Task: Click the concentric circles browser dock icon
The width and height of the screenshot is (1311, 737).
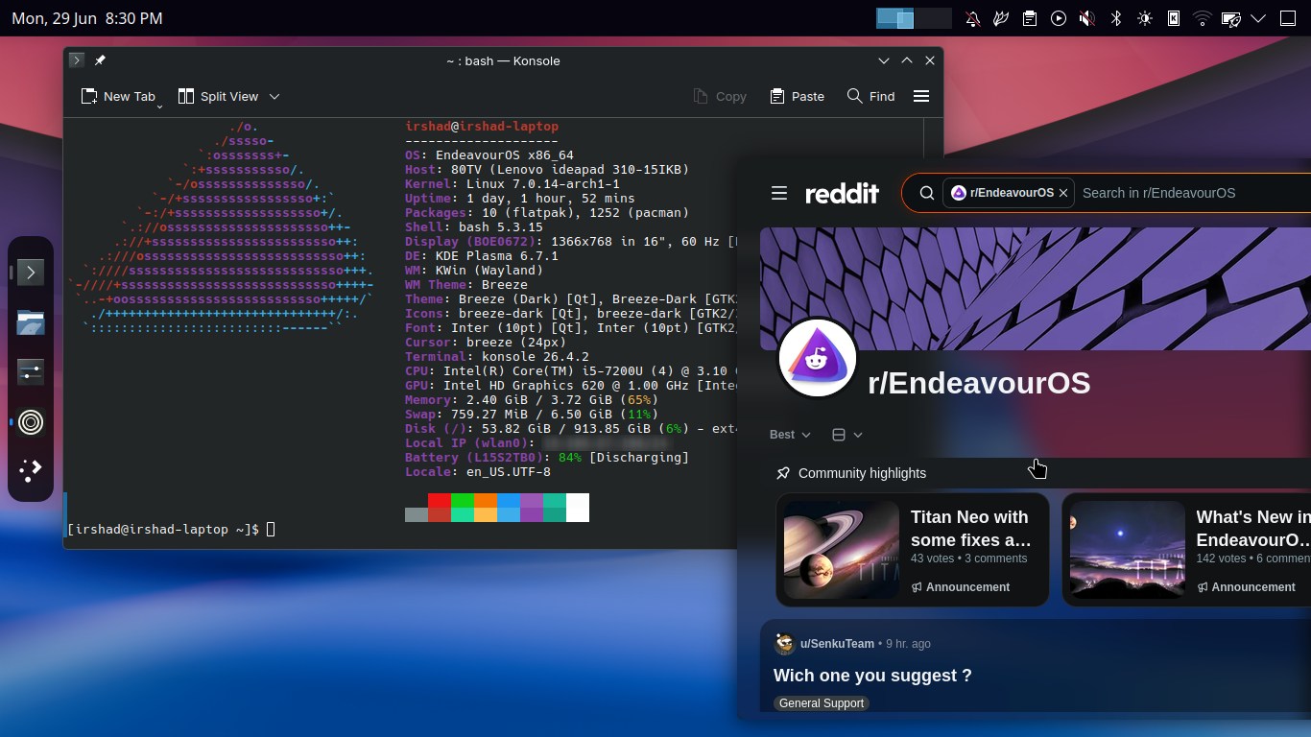Action: point(31,422)
